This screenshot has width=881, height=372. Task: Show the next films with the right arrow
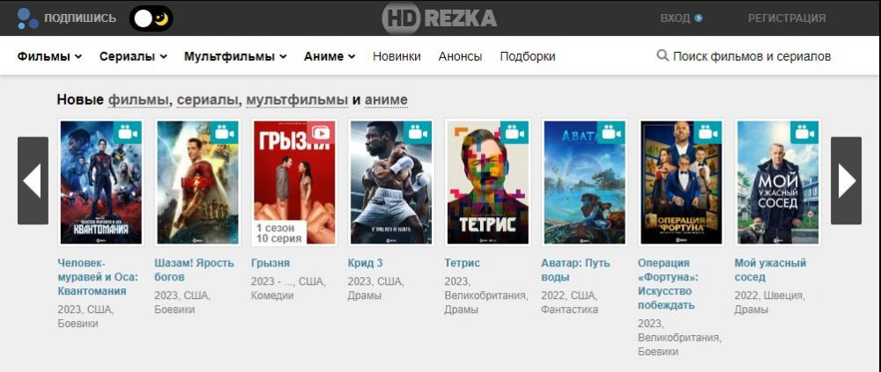point(846,180)
